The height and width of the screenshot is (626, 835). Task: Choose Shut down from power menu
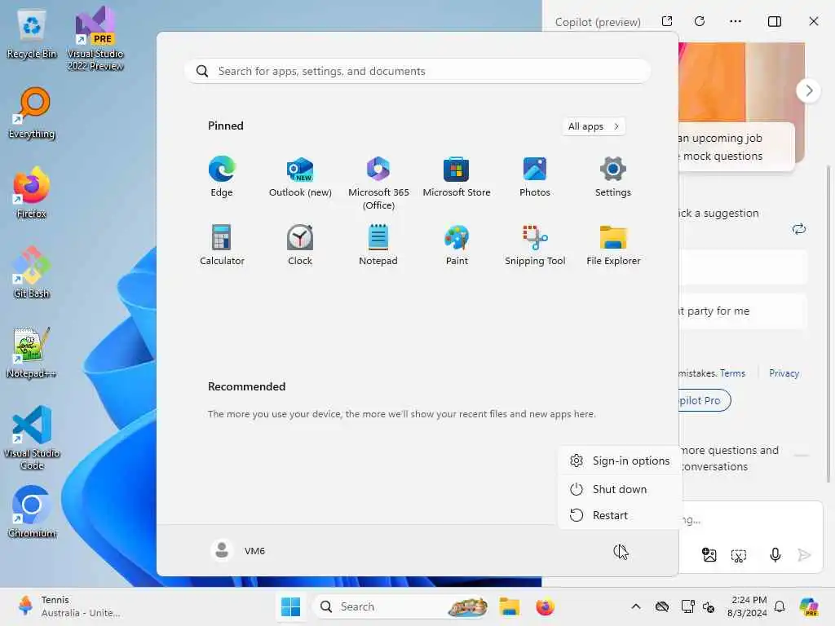tap(620, 489)
